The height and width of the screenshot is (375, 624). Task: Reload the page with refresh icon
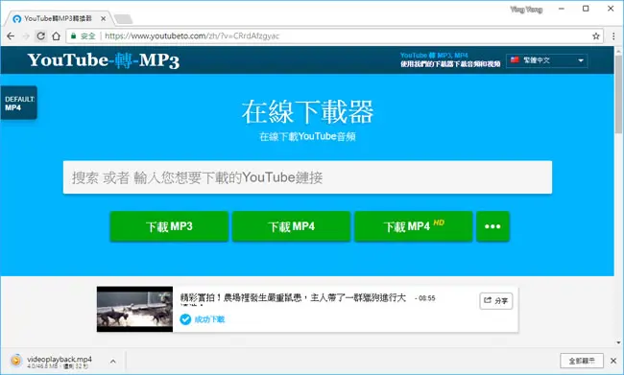(40, 36)
